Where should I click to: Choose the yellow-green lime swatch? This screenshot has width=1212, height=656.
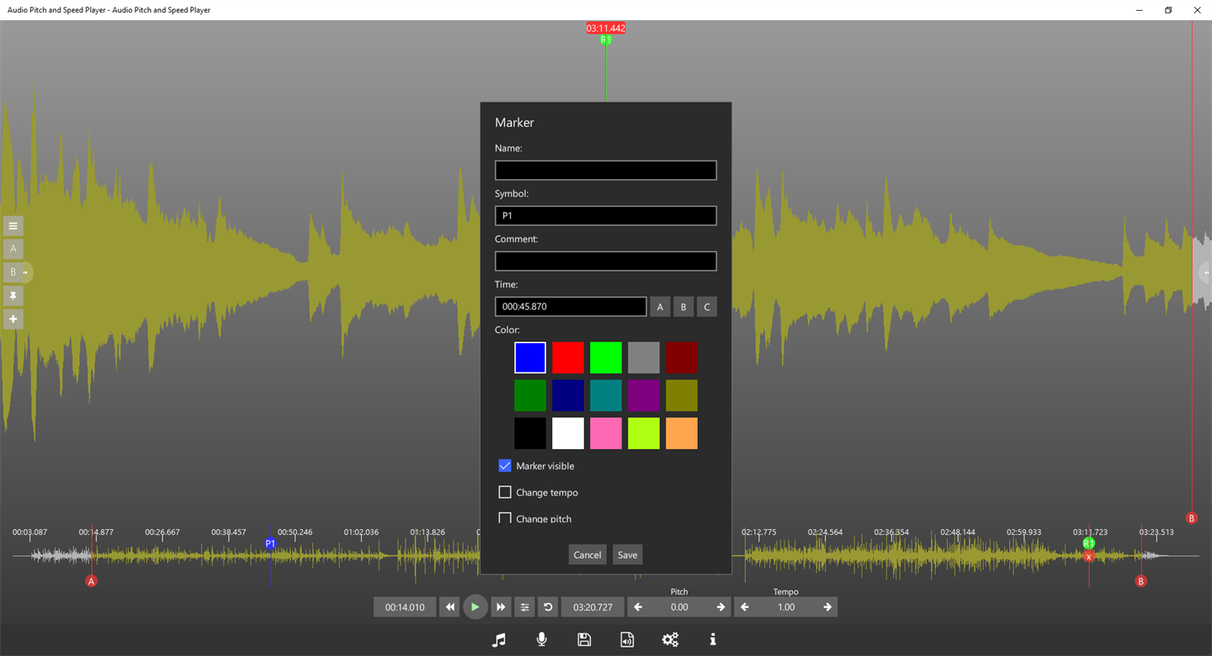pos(644,433)
